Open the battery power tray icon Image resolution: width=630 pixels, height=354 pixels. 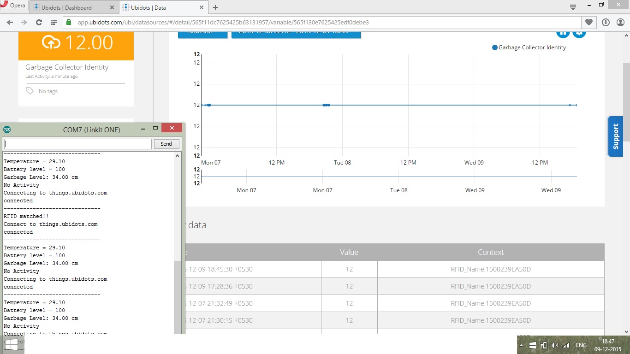[543, 345]
